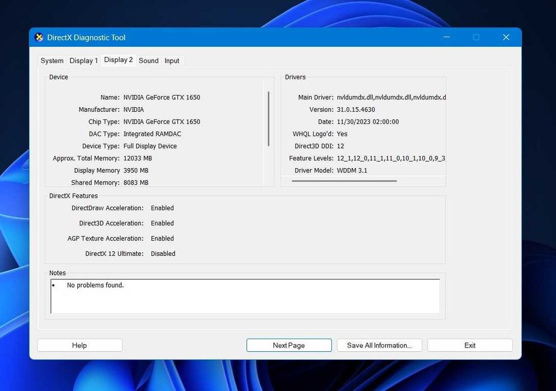Click the 3950 MB display memory value
Screen dimensions: 556x391
click(x=136, y=170)
